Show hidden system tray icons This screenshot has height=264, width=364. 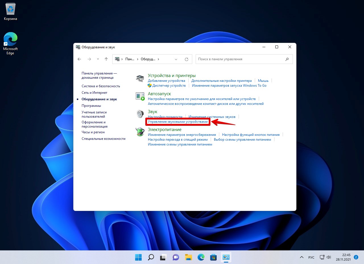(301, 257)
